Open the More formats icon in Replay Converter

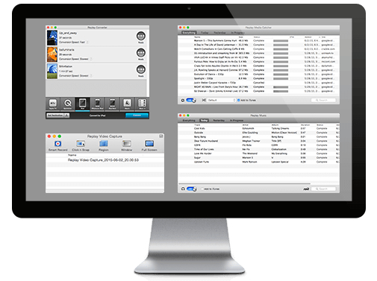pyautogui.click(x=142, y=103)
